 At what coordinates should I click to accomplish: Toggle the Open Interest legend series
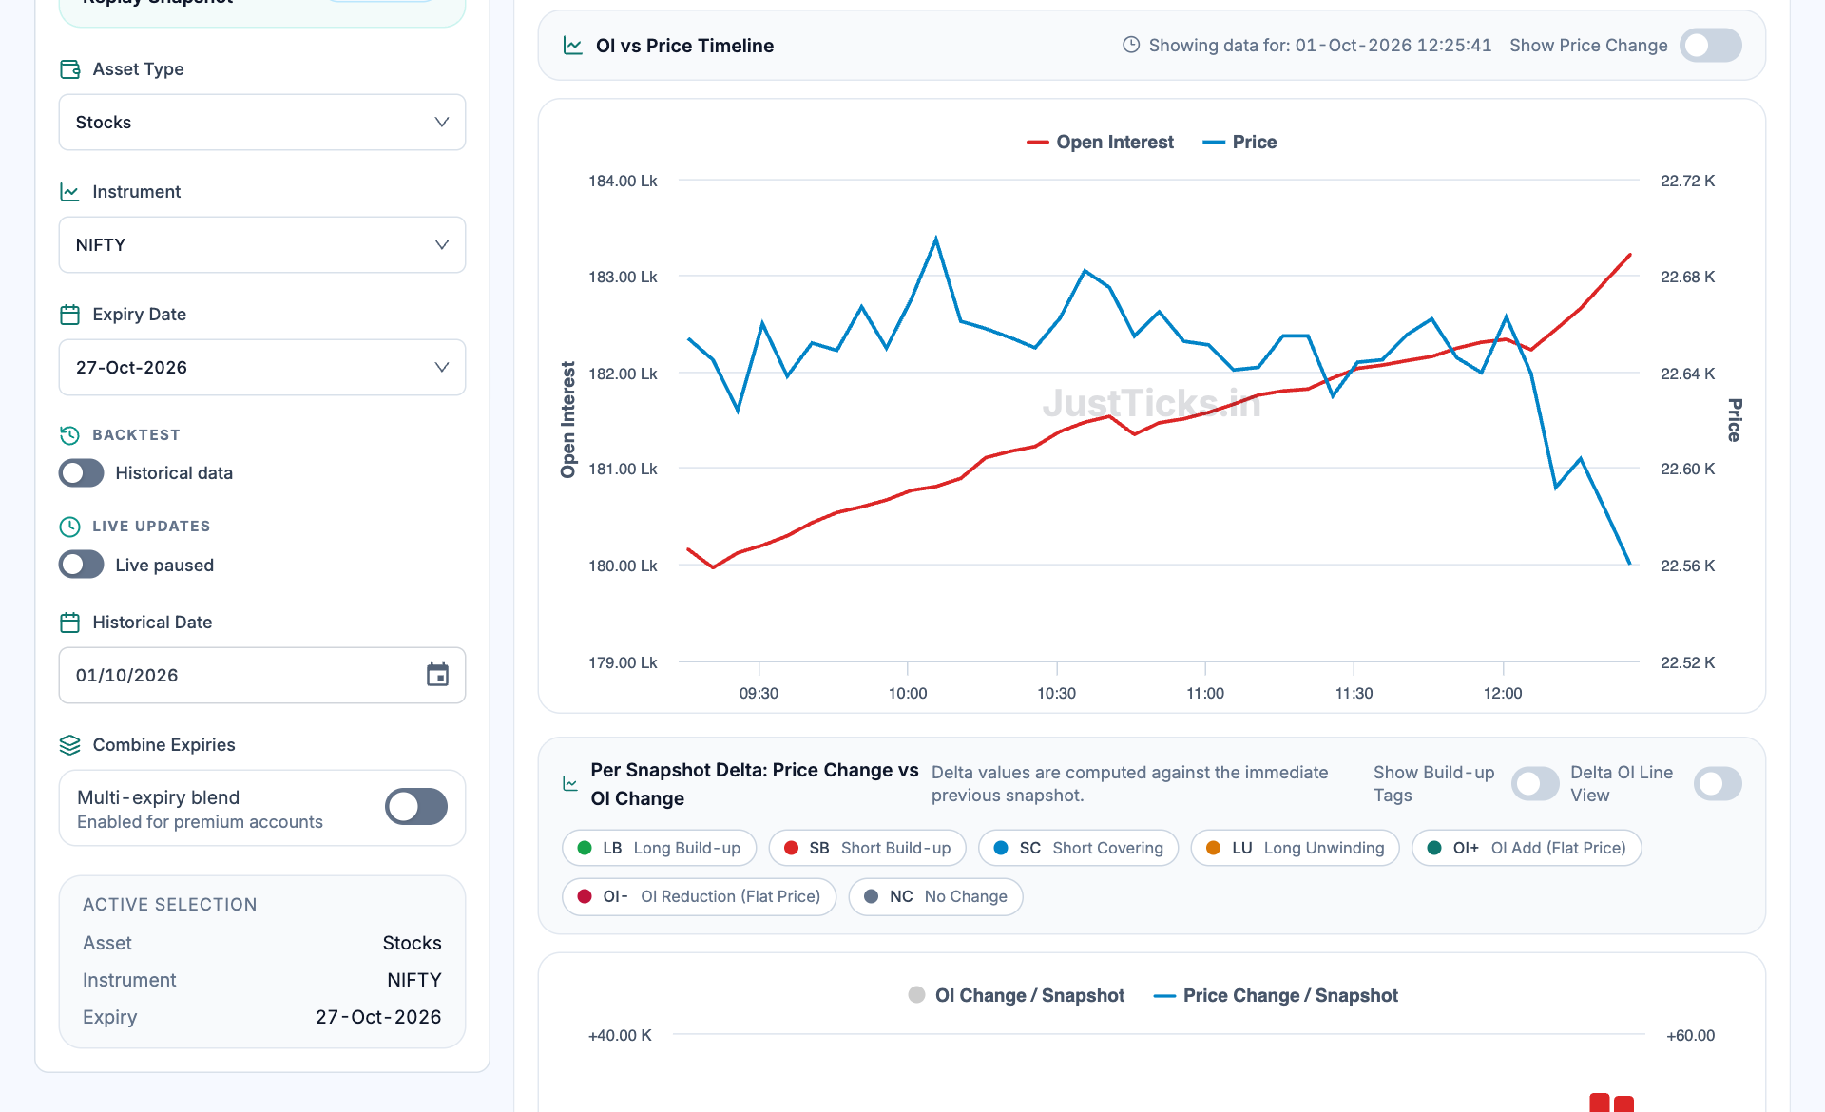click(x=1101, y=143)
